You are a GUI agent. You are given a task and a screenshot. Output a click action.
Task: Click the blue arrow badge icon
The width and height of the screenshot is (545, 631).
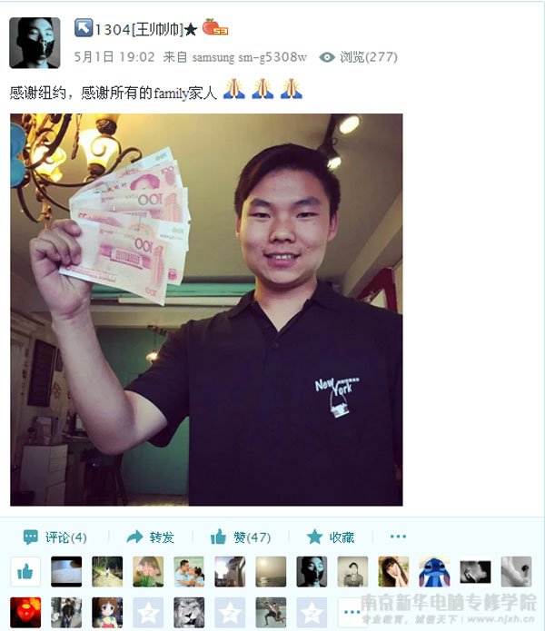pyautogui.click(x=84, y=28)
